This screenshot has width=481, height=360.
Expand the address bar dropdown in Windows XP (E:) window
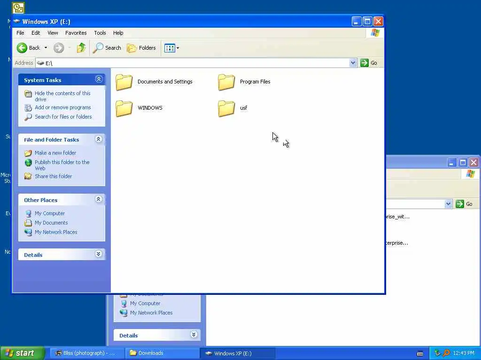tap(353, 63)
